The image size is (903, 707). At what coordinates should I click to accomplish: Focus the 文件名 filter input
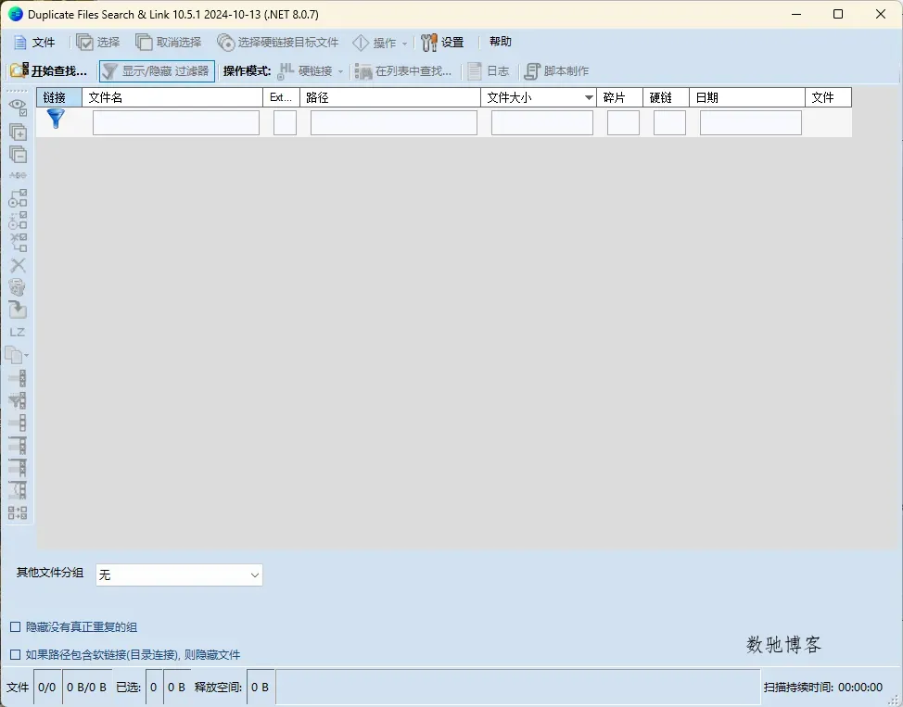tap(175, 123)
